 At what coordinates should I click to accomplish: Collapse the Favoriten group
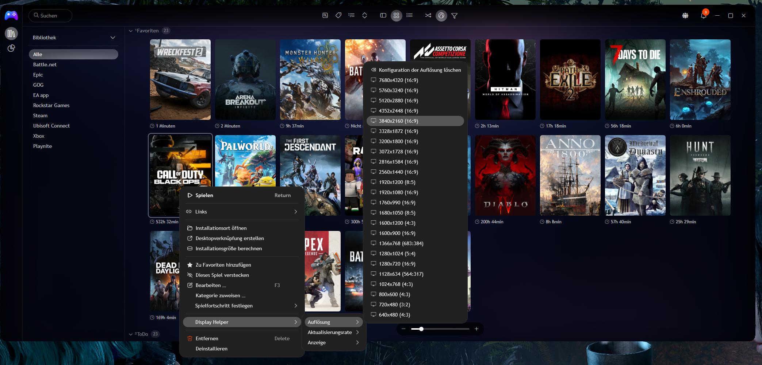pos(131,31)
